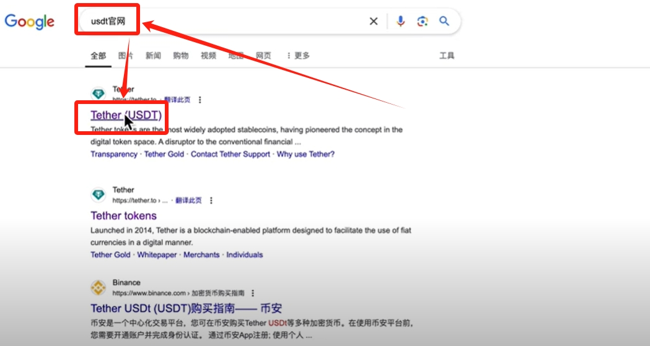
Task: Click 翻译此页 on first result
Action: point(177,100)
